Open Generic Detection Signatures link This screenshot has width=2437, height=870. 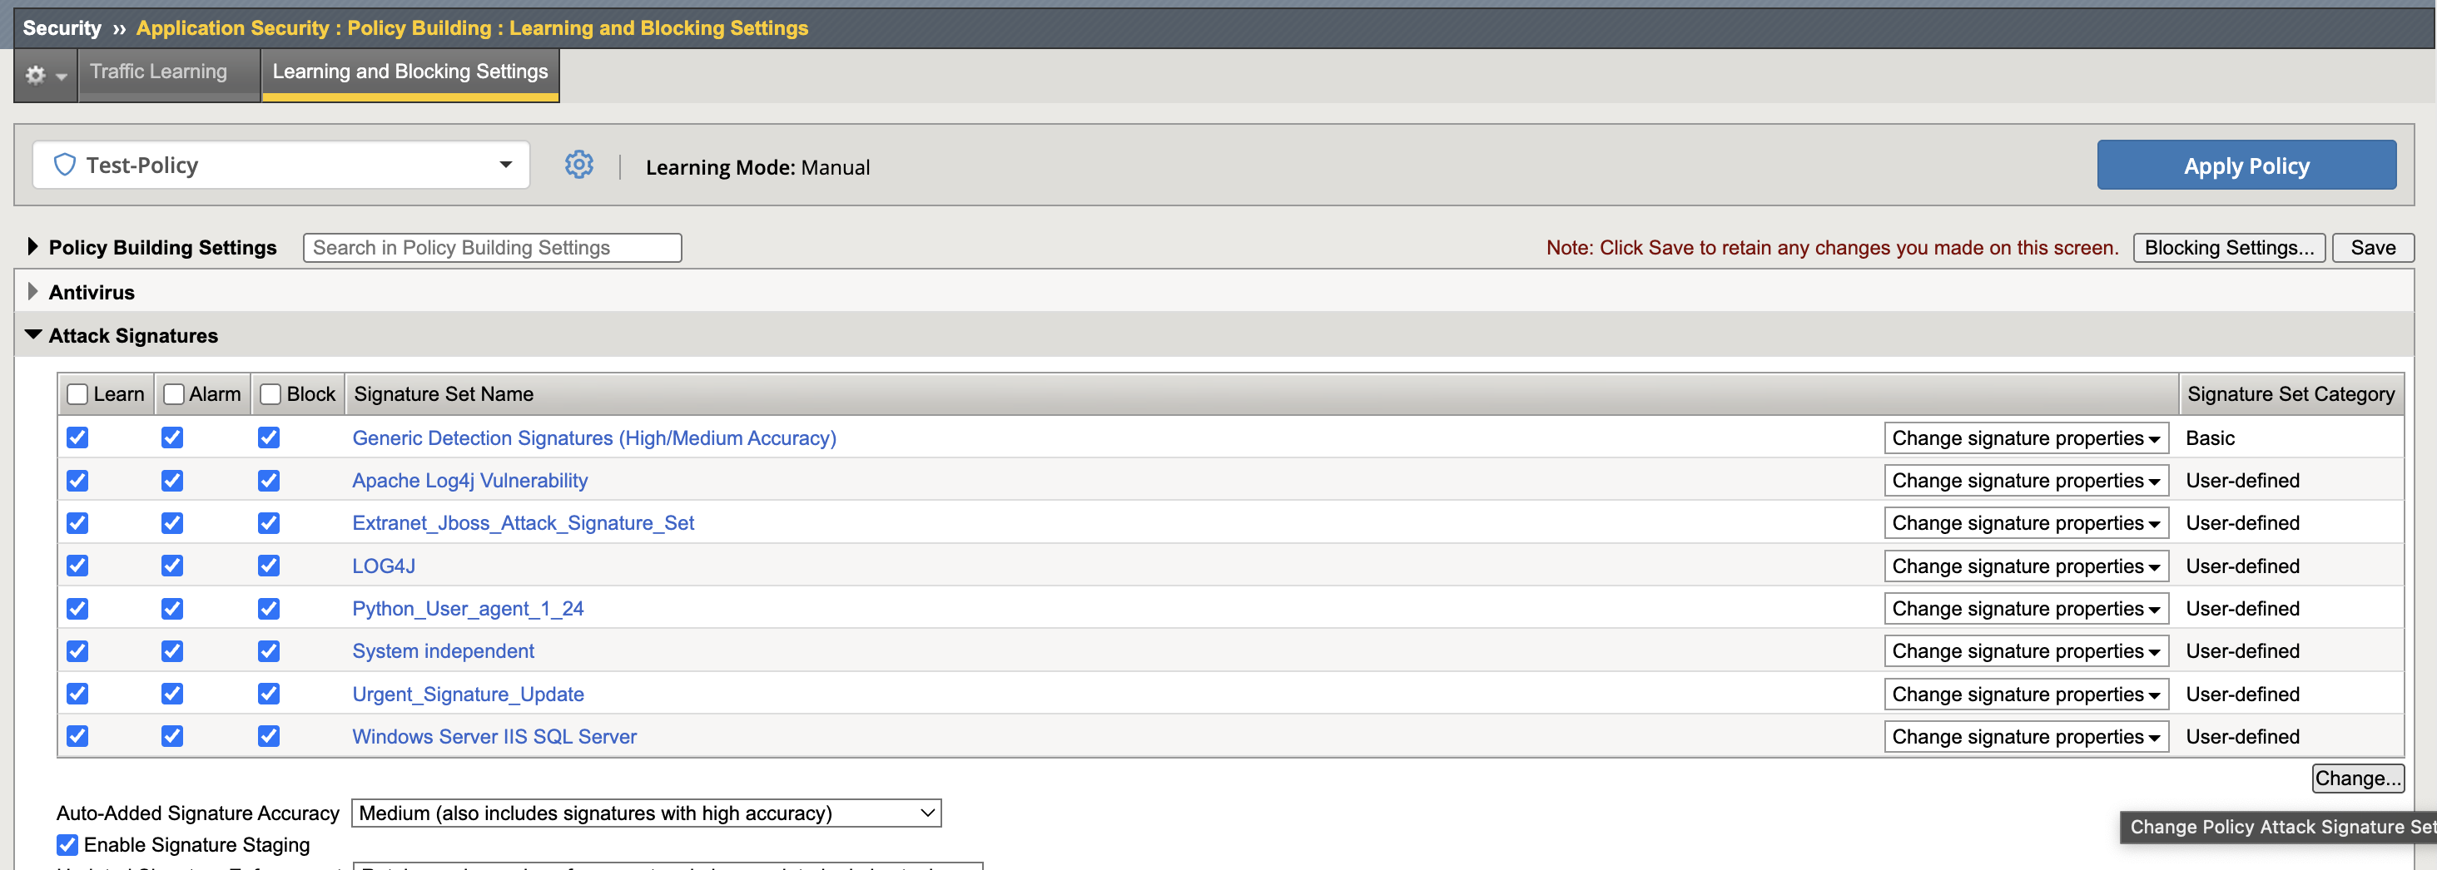[x=594, y=437]
